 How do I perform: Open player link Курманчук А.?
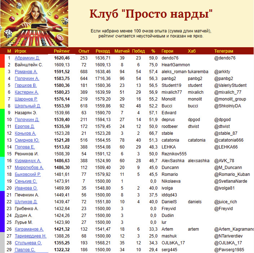click(28, 161)
